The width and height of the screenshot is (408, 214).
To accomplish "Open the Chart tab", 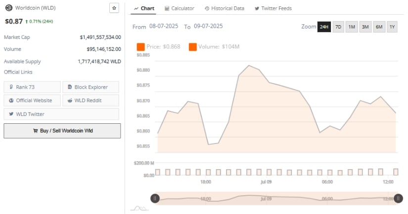I will 144,8.
